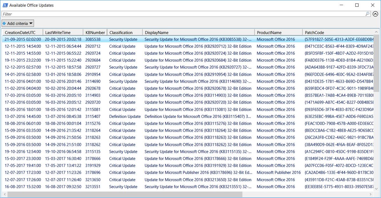The image size is (381, 198).
Task: Select the Microsoft Publisher 2016 product cell
Action: point(278,173)
